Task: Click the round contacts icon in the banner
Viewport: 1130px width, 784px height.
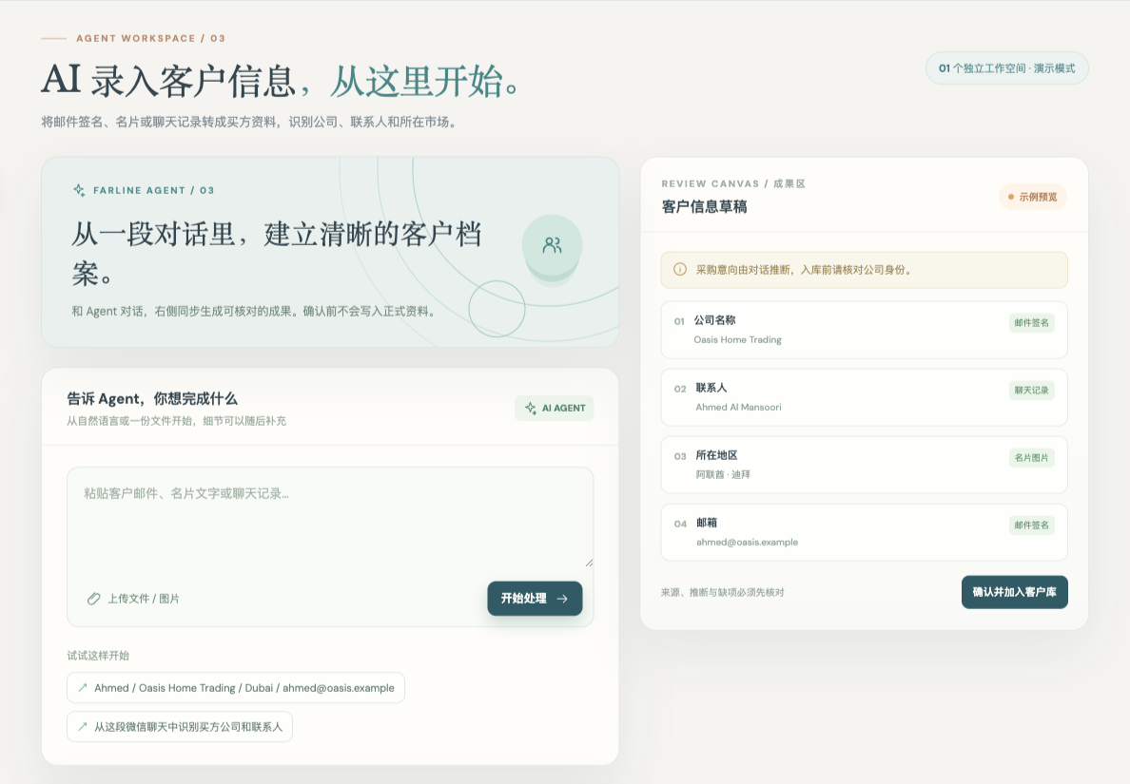Action: pos(552,245)
